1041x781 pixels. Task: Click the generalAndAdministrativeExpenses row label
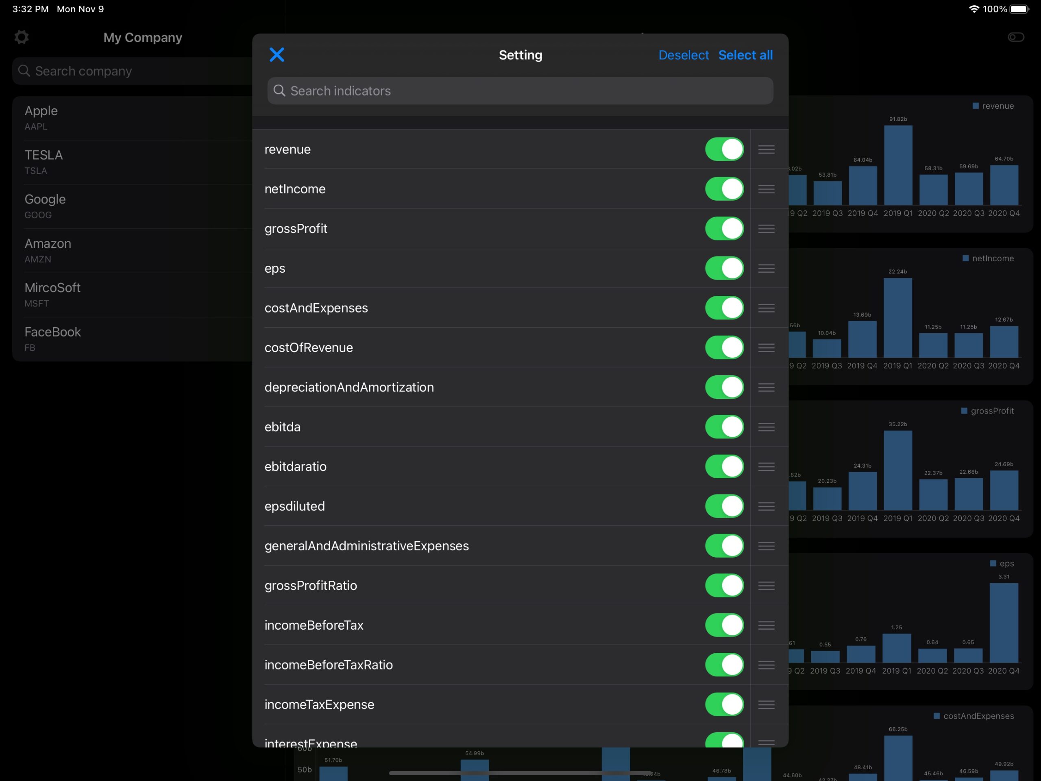(x=367, y=546)
